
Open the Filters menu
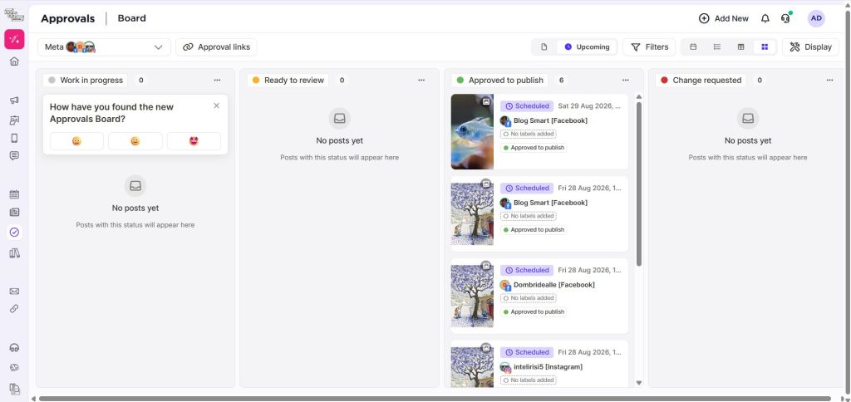(649, 47)
